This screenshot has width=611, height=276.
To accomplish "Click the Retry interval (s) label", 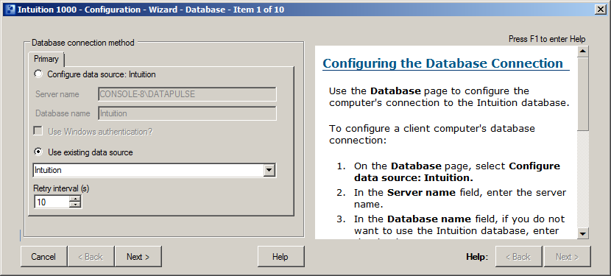I will [62, 188].
